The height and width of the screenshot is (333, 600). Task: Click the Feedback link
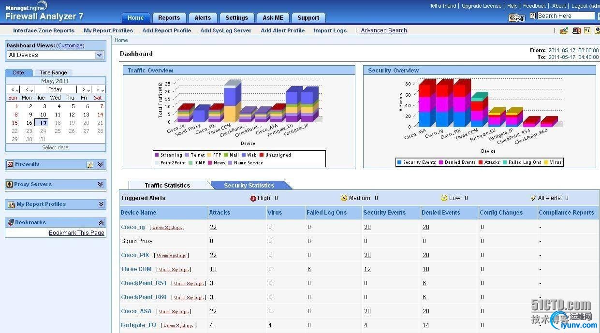pyautogui.click(x=534, y=6)
